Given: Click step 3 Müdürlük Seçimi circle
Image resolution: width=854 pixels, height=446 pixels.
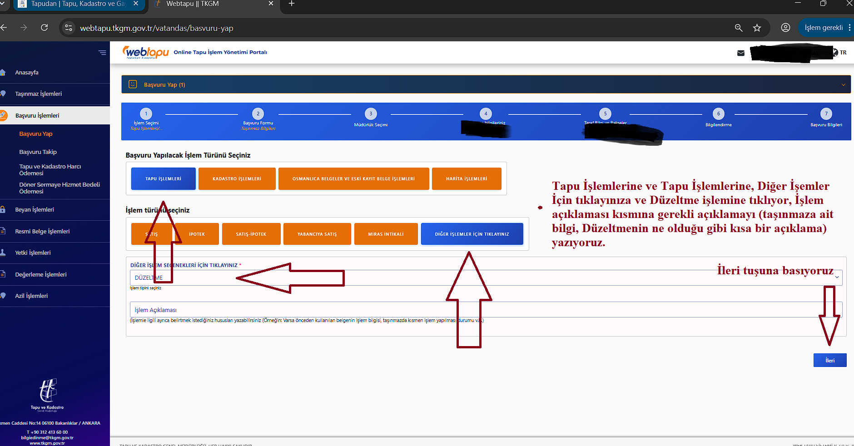Looking at the screenshot, I should pos(371,114).
